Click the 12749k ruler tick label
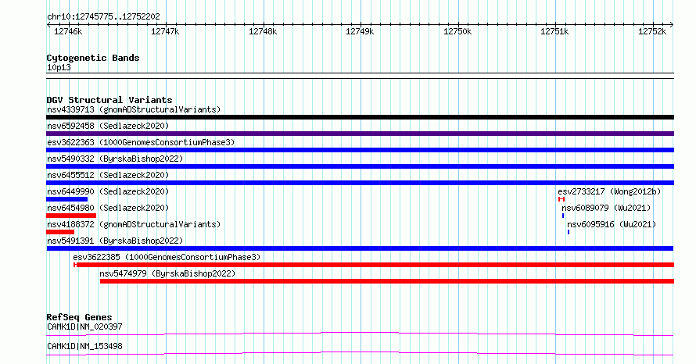696x364 pixels. pos(360,31)
